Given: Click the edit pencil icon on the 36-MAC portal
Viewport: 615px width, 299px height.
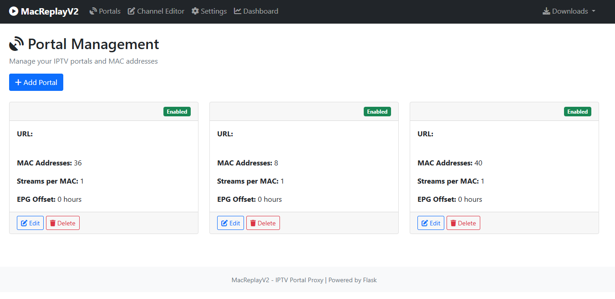Looking at the screenshot, I should coord(24,223).
